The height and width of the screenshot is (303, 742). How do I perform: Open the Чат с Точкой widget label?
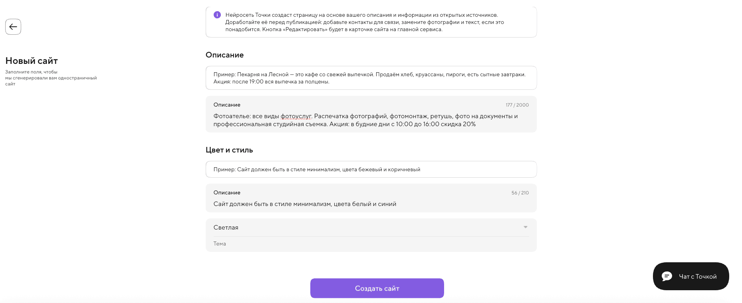point(698,276)
